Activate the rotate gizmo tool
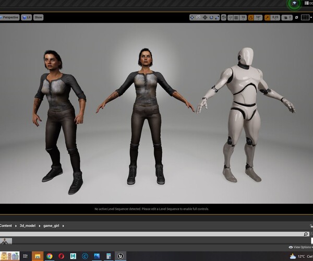The width and height of the screenshot is (313, 261). [x=211, y=18]
